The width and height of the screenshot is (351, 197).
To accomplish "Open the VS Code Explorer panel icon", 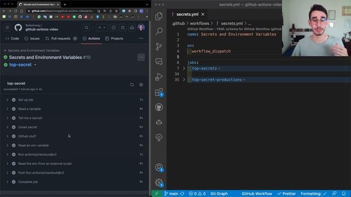I will pos(159,16).
